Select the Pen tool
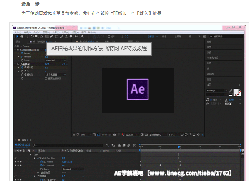Image resolution: width=249 pixels, height=181 pixels. (x=51, y=37)
